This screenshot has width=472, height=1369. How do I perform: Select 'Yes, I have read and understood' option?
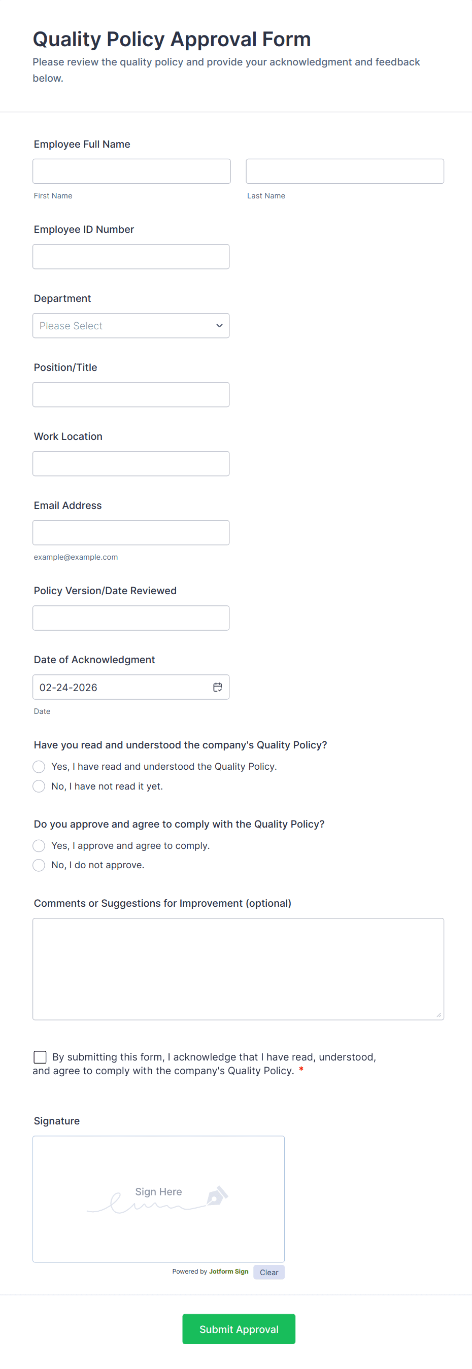(39, 766)
